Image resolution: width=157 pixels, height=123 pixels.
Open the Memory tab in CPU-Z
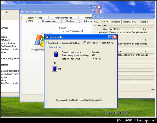[126, 22]
